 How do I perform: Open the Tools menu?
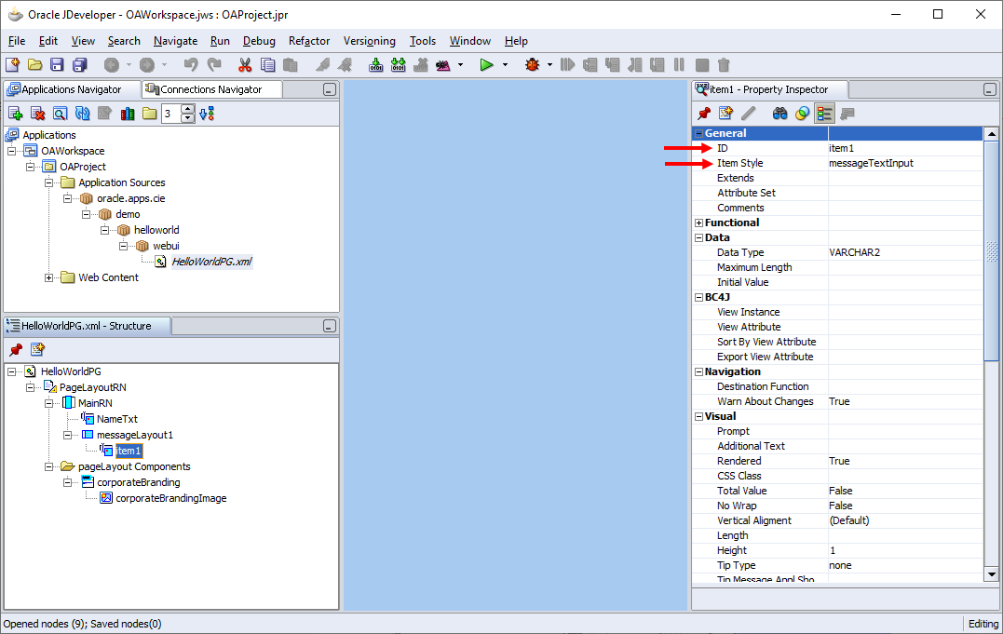(422, 41)
